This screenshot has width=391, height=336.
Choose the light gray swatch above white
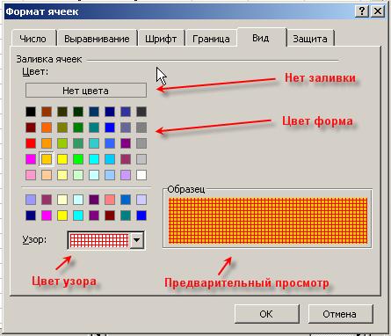pos(141,159)
